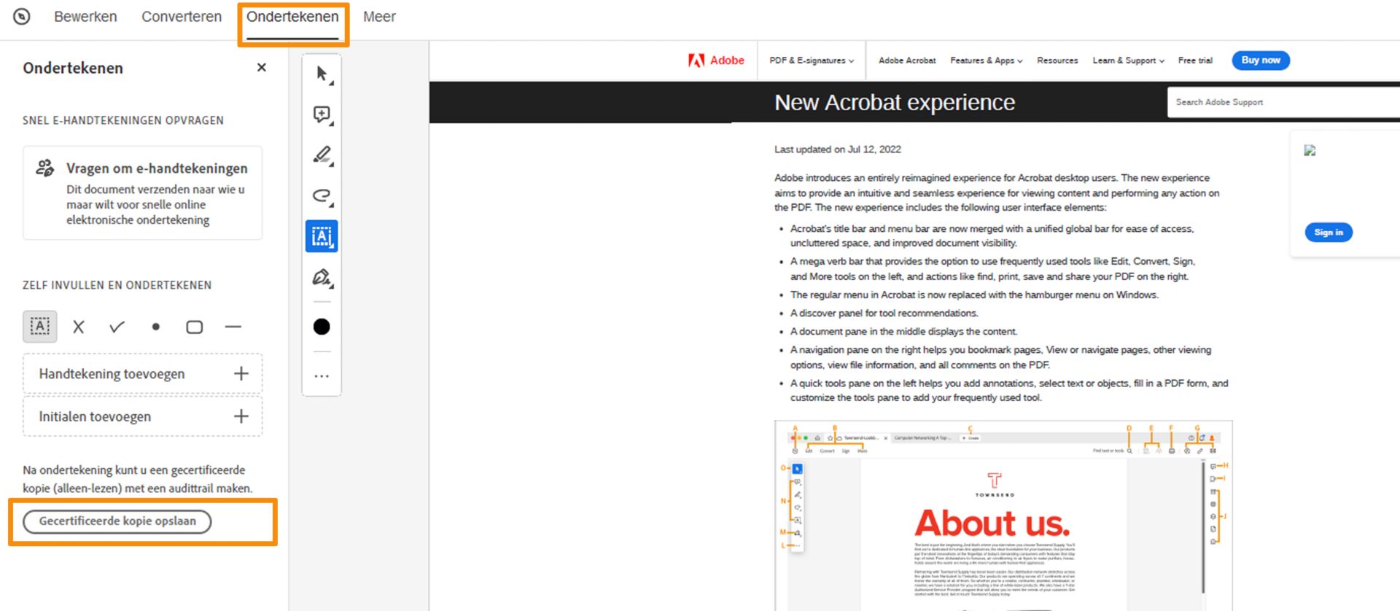Click the Sign in button
This screenshot has height=611, width=1400.
(x=1329, y=233)
